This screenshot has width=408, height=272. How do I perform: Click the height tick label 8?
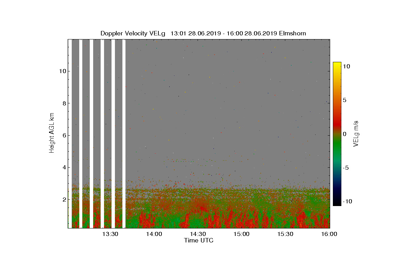[x=64, y=103]
